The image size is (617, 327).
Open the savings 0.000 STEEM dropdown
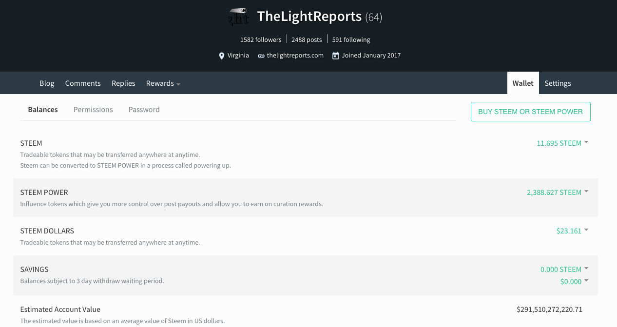(x=564, y=269)
